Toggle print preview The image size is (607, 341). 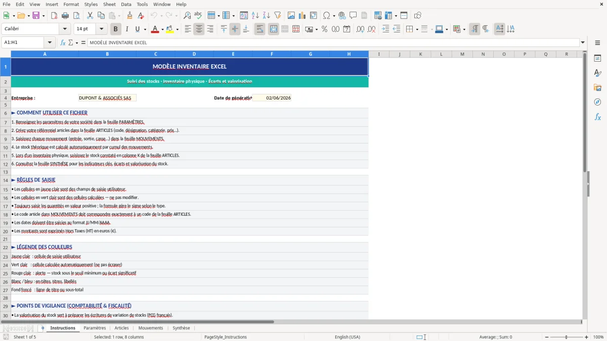click(75, 16)
